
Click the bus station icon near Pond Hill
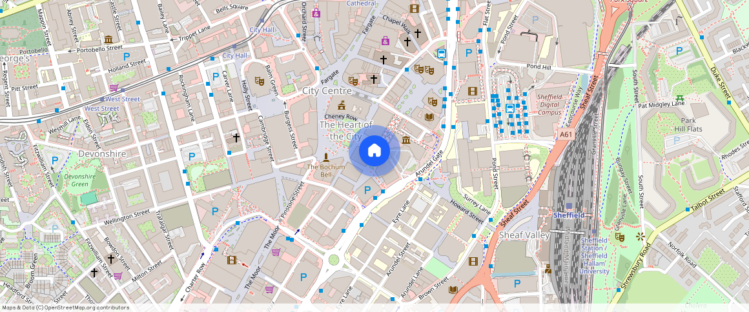pyautogui.click(x=510, y=108)
